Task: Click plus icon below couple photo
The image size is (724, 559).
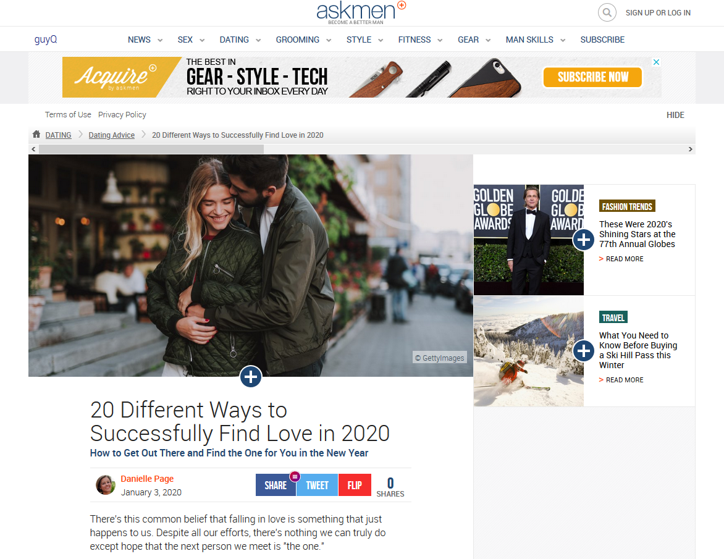Action: click(x=251, y=376)
